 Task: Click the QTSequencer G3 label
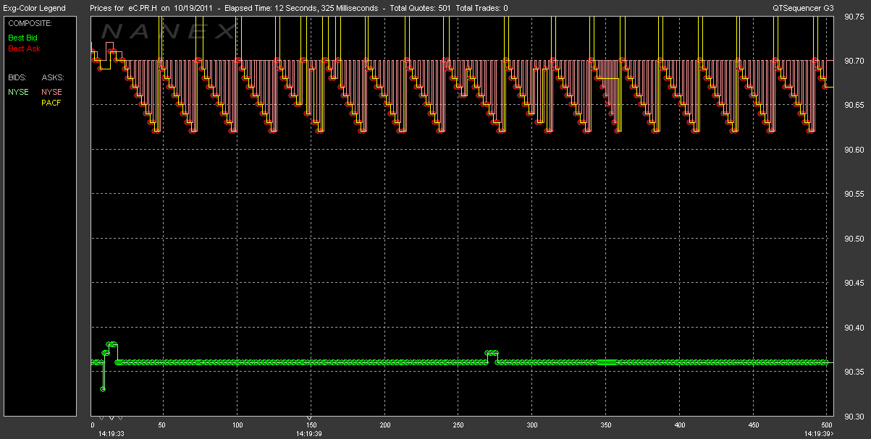point(804,8)
